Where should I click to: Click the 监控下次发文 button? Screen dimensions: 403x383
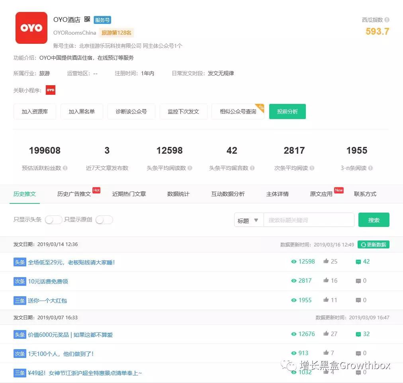pos(184,111)
